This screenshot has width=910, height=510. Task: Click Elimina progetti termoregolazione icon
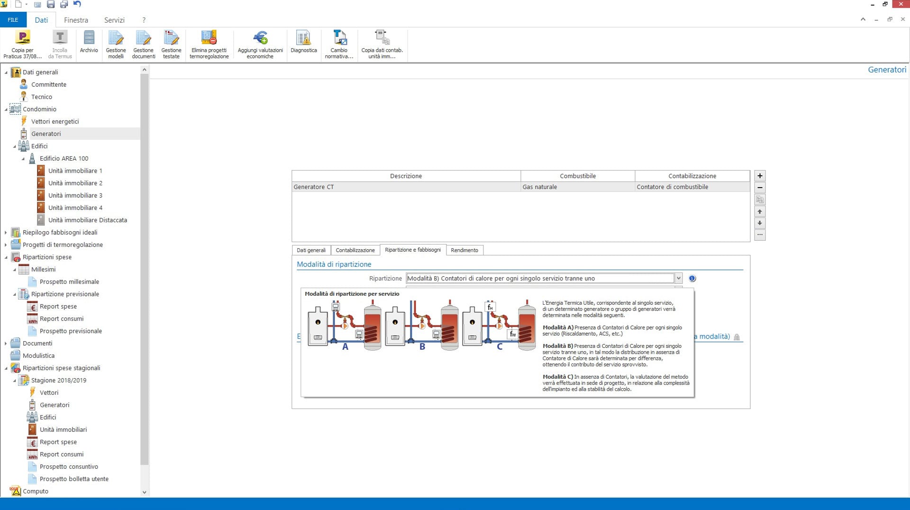pos(209,38)
